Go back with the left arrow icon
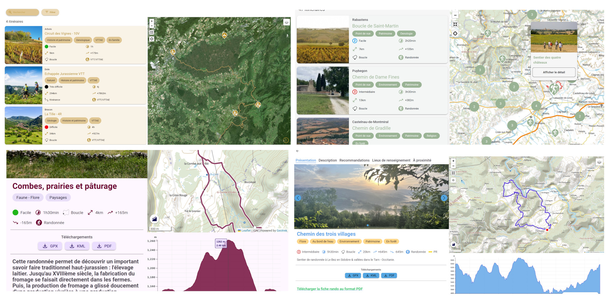The height and width of the screenshot is (298, 606). click(298, 151)
